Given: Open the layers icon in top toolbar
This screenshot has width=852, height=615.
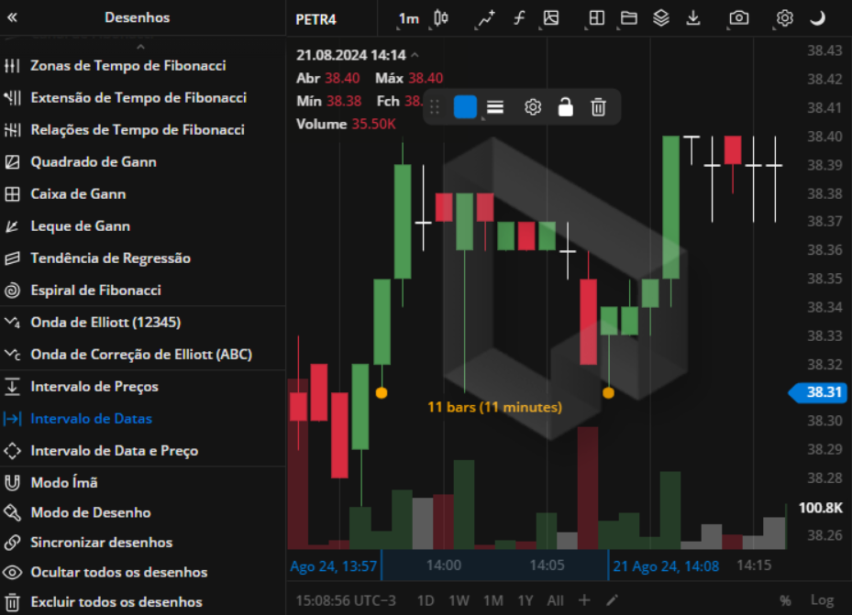Looking at the screenshot, I should [x=660, y=18].
